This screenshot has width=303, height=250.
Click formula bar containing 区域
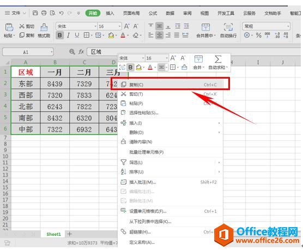point(193,52)
